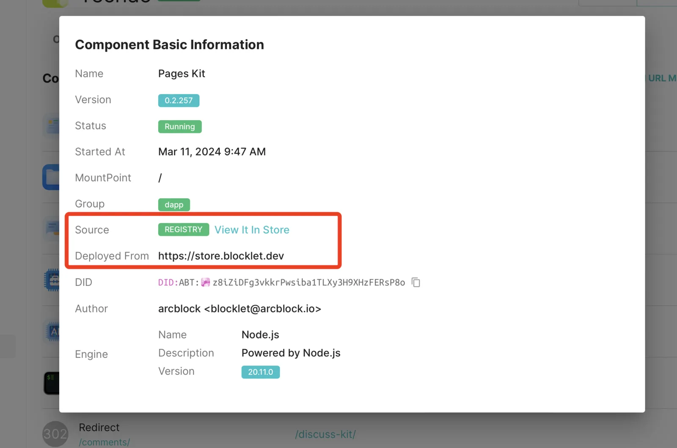Screen dimensions: 677x448
Task: Click the 0.2.257 version badge
Action: coord(179,100)
